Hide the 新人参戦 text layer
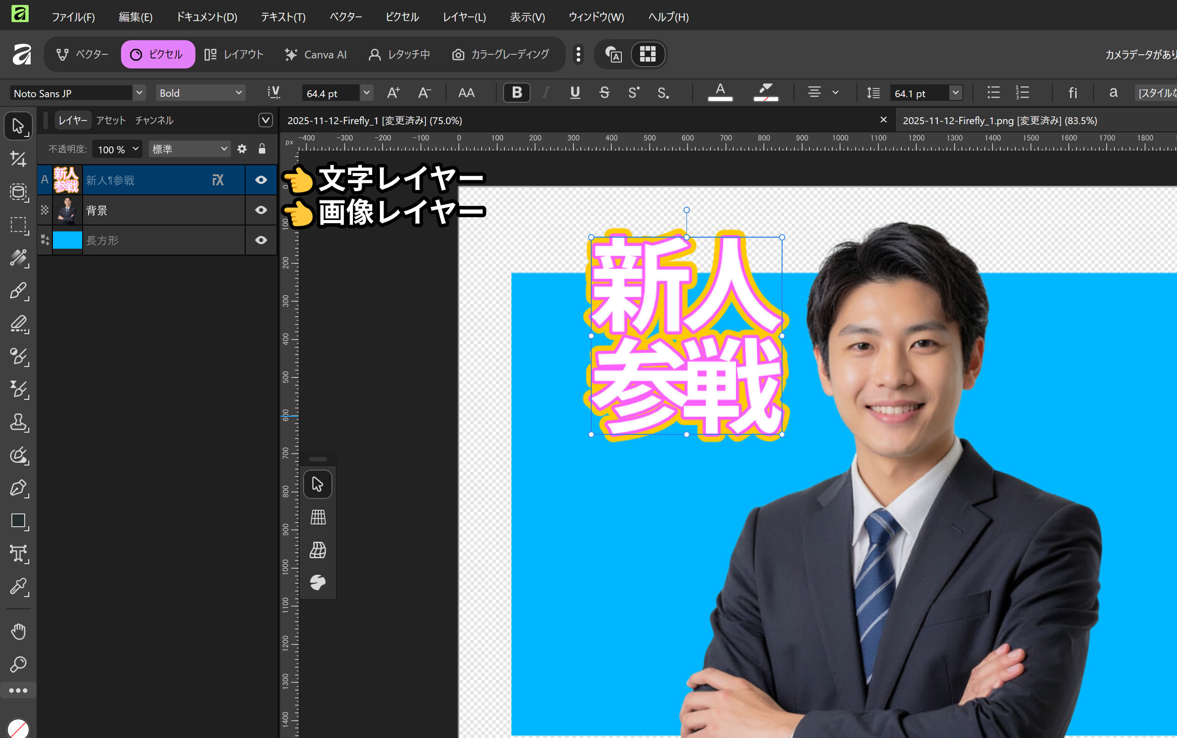This screenshot has height=738, width=1177. pyautogui.click(x=261, y=180)
